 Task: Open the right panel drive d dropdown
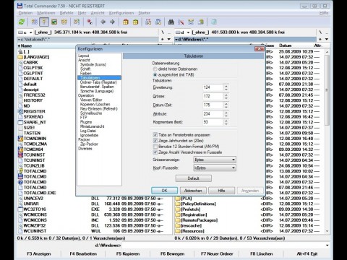(x=183, y=32)
